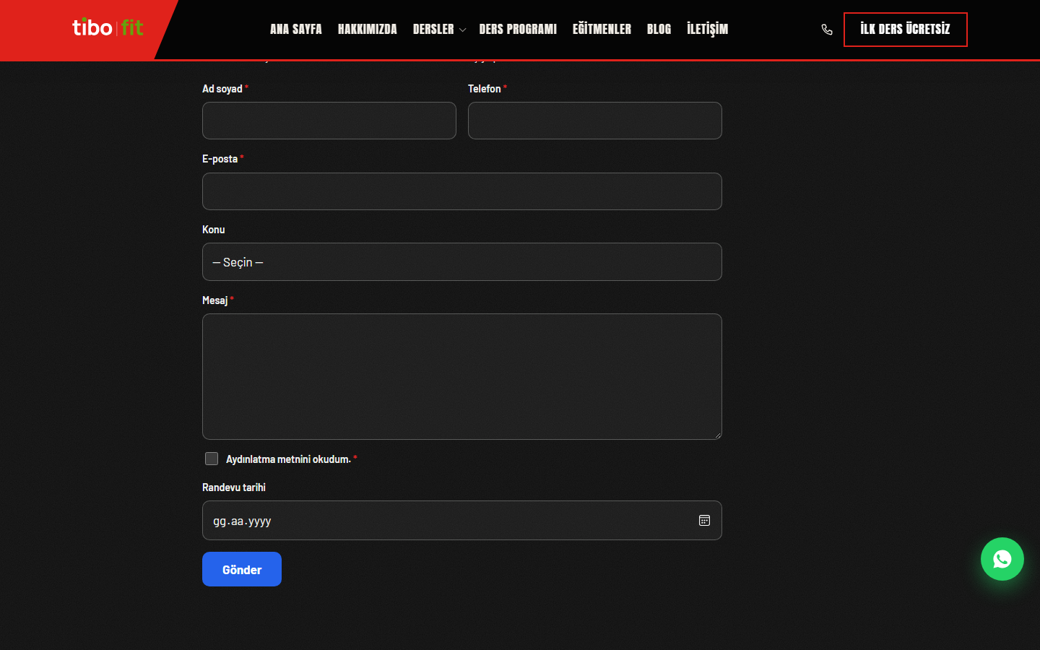Image resolution: width=1040 pixels, height=650 pixels.
Task: Check the Aydınlatma metnini okudum box
Action: (x=212, y=459)
